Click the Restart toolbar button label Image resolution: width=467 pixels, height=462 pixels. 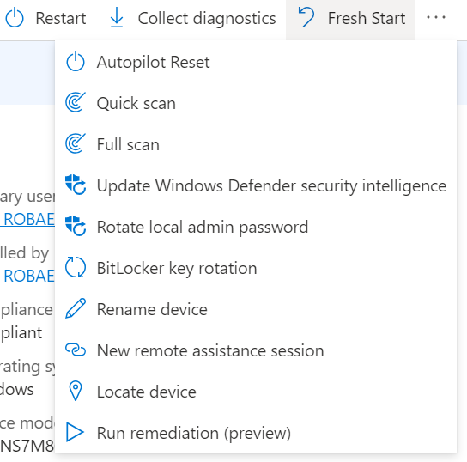(x=61, y=19)
